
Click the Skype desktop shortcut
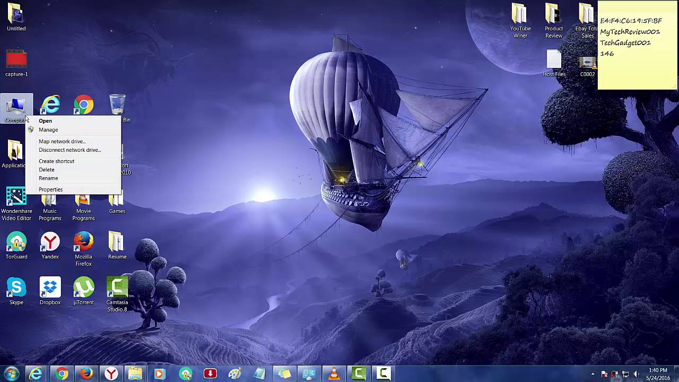pyautogui.click(x=16, y=291)
